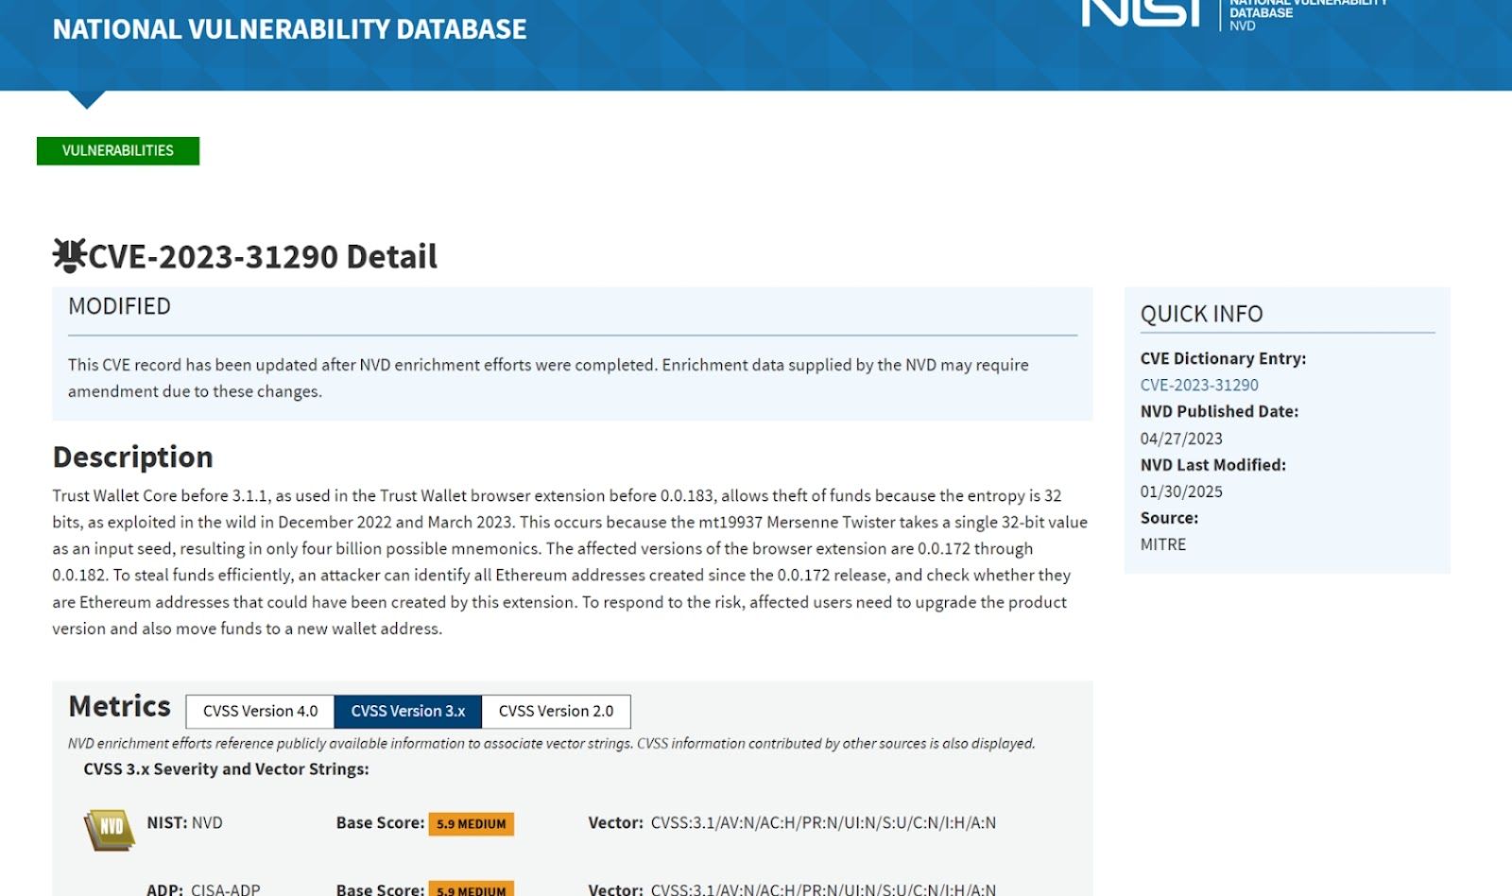Click the NVD enrichment efforts italic note
The image size is (1512, 896).
click(x=552, y=743)
